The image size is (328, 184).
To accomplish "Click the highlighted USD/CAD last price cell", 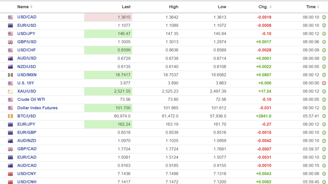I will pos(108,17).
